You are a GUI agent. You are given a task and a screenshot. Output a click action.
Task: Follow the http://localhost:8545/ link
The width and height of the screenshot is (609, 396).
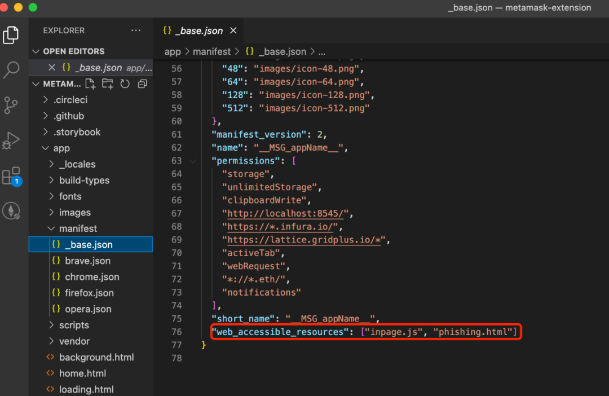pyautogui.click(x=285, y=213)
